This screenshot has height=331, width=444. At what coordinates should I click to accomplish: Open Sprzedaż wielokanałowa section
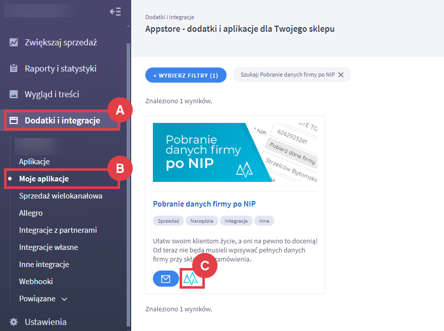61,196
